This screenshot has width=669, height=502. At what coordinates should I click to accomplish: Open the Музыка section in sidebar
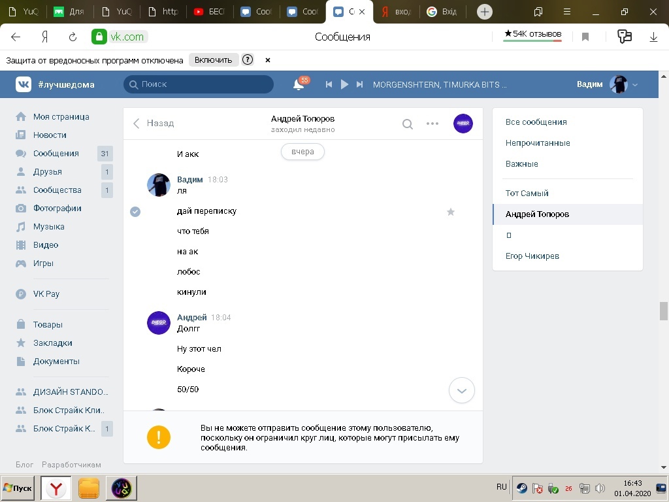click(48, 227)
